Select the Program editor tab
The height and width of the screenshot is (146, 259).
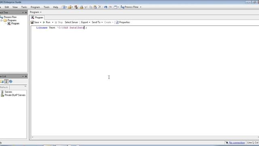37,17
